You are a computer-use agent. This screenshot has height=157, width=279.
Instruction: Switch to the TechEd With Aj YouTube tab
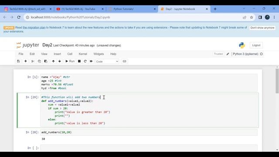[78, 9]
